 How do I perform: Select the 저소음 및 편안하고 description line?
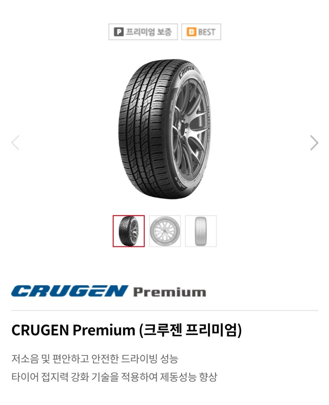[95, 359]
